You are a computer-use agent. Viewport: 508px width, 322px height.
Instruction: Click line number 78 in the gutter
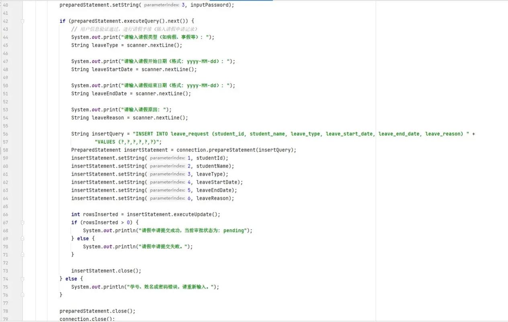coord(5,311)
